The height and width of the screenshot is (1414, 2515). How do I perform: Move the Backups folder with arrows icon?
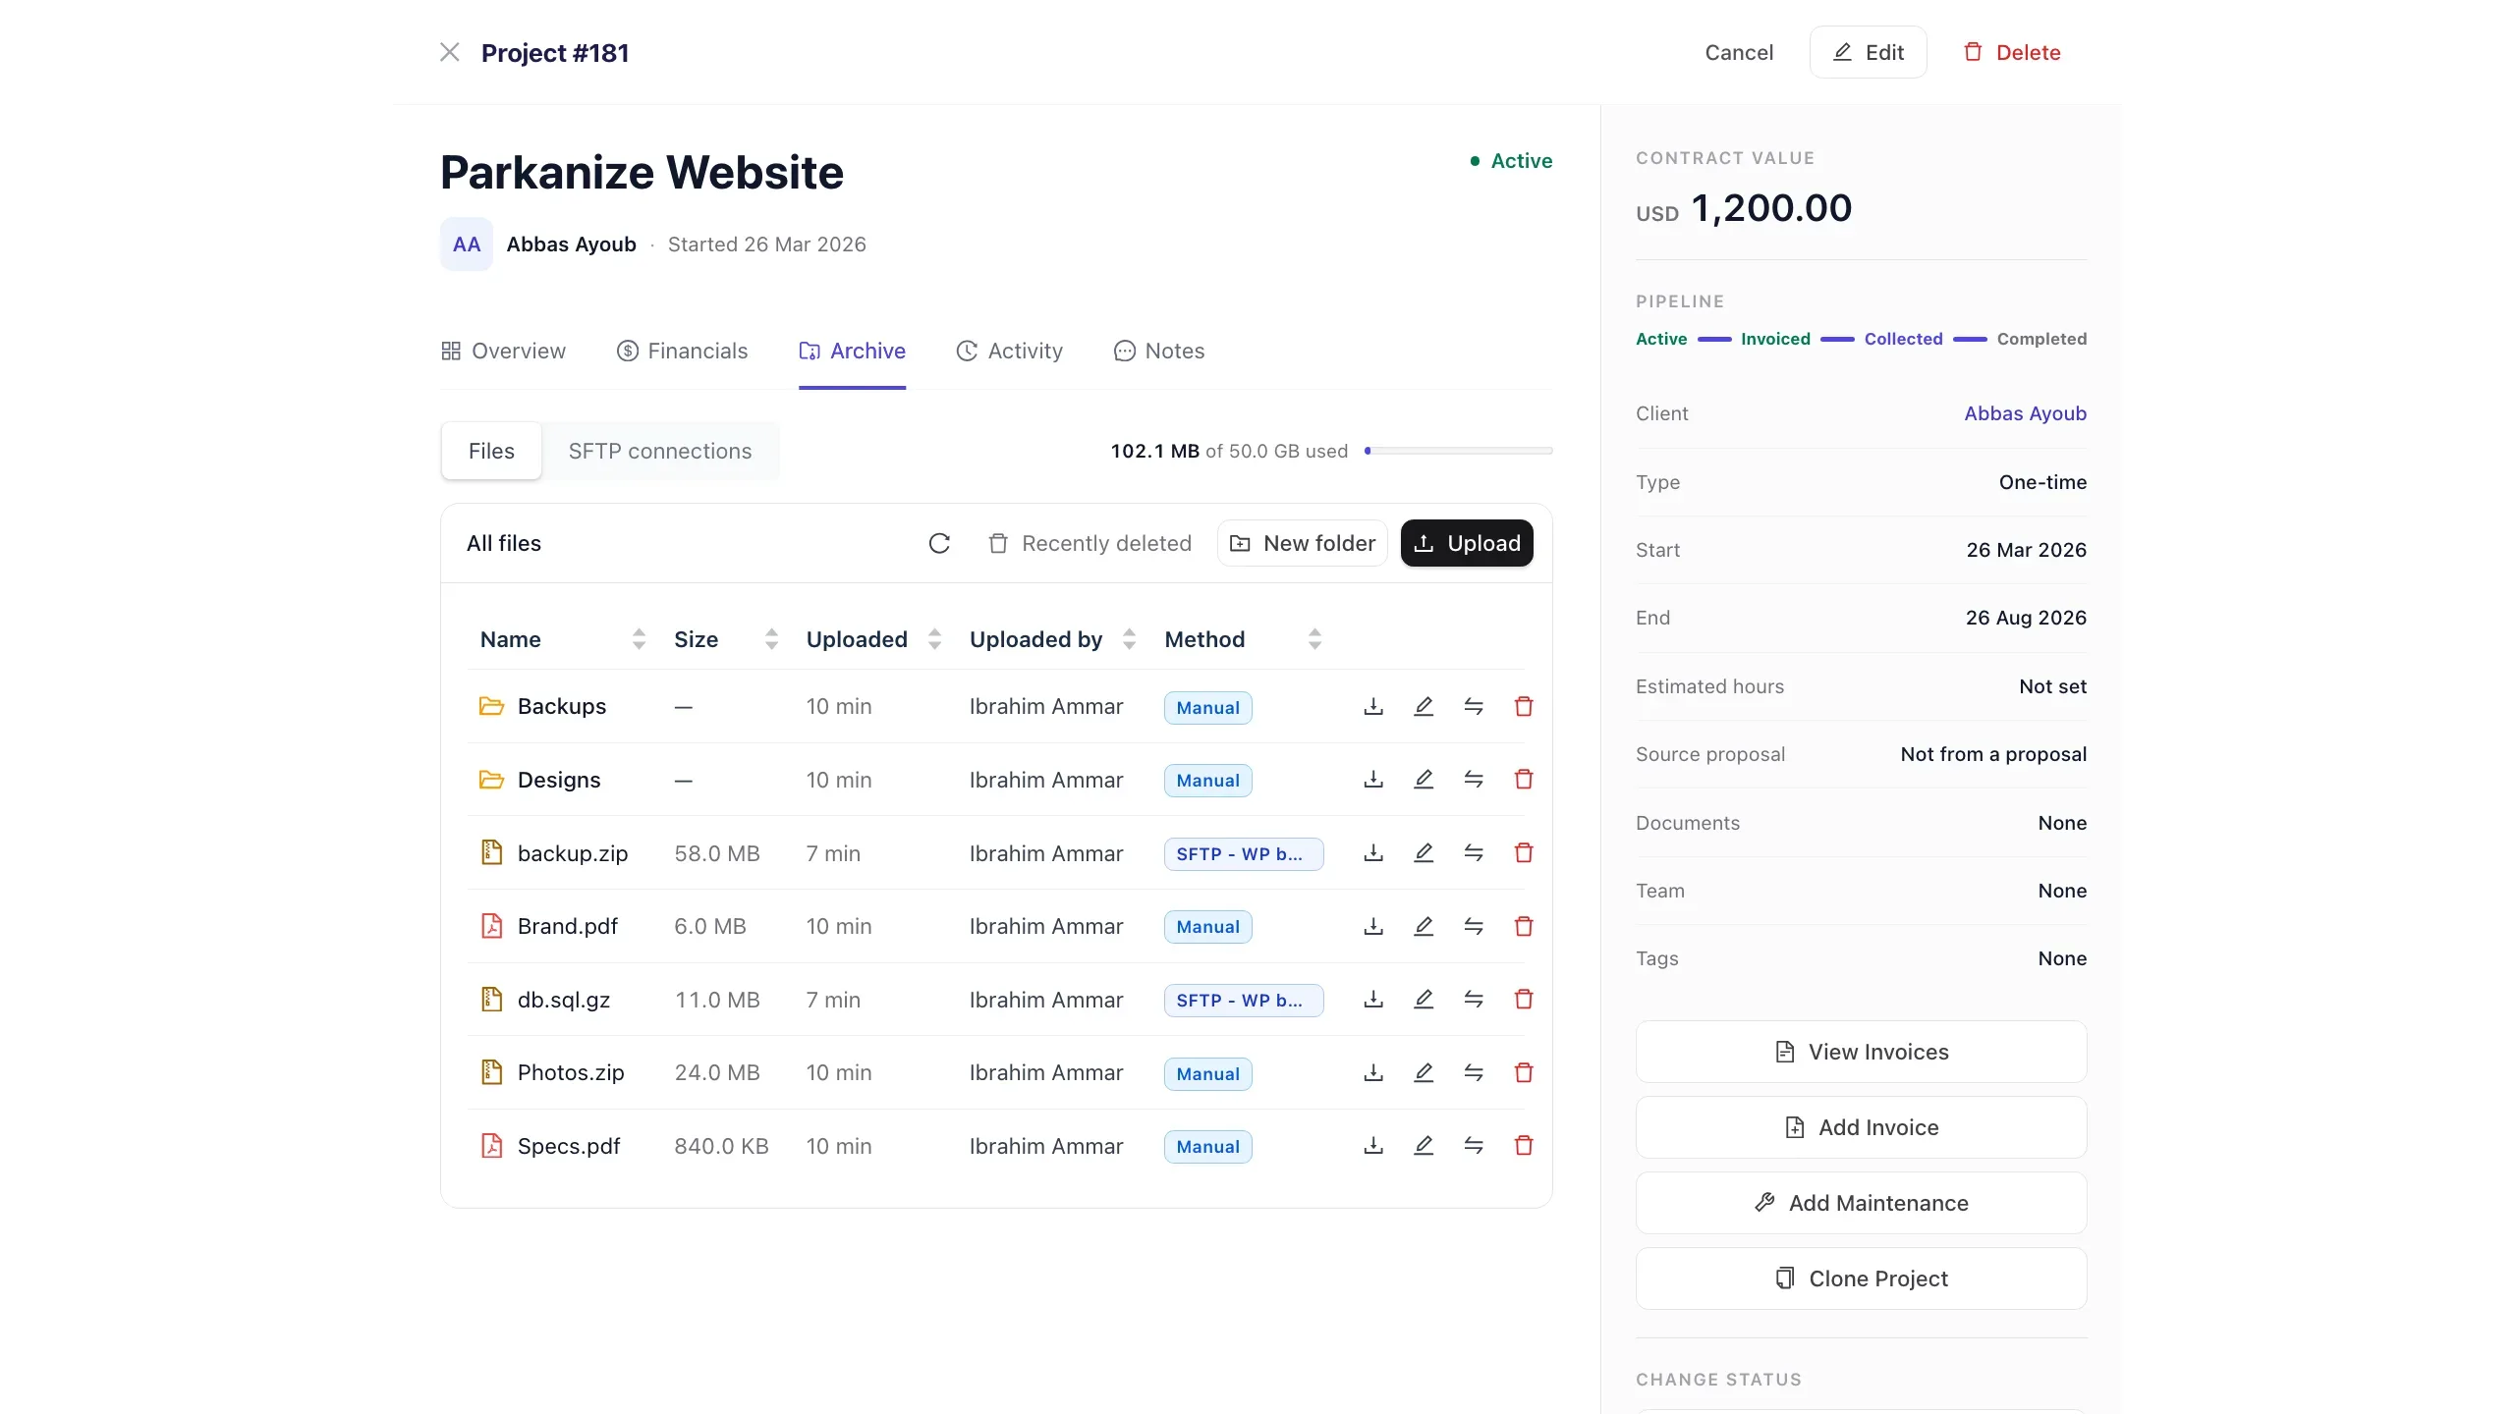point(1474,706)
